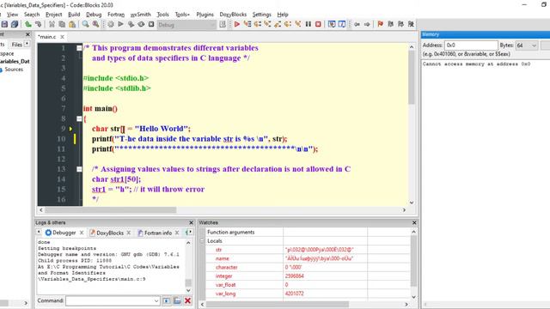Close the Logs & others panel
This screenshot has width=550, height=309.
point(191,223)
